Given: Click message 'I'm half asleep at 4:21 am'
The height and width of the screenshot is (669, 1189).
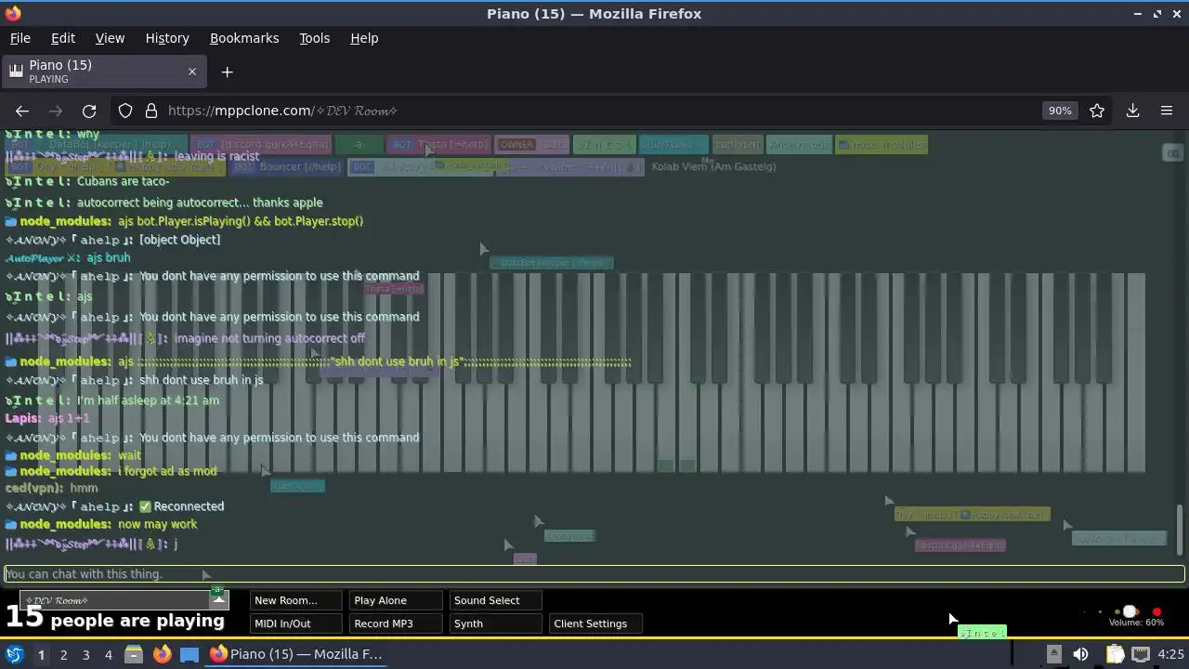Looking at the screenshot, I should coord(148,400).
